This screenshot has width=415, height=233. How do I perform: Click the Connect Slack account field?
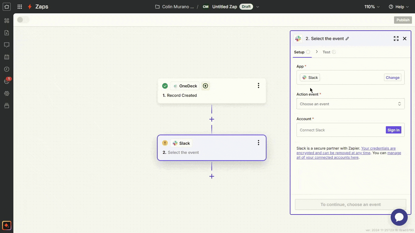pyautogui.click(x=351, y=130)
